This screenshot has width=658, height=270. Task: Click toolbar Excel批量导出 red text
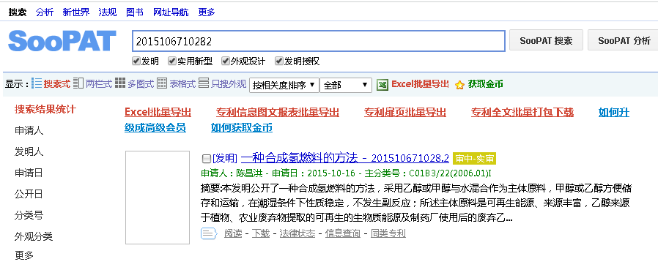click(x=420, y=84)
